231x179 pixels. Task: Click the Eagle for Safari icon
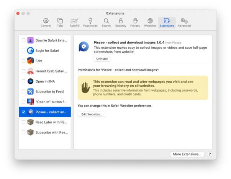30,50
